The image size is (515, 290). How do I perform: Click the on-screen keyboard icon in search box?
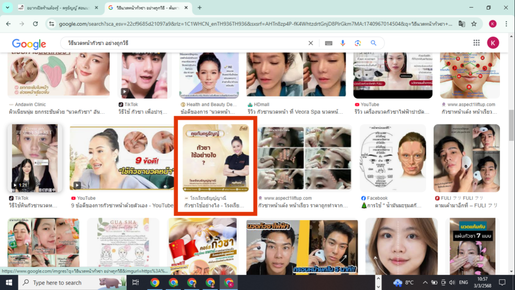point(328,43)
